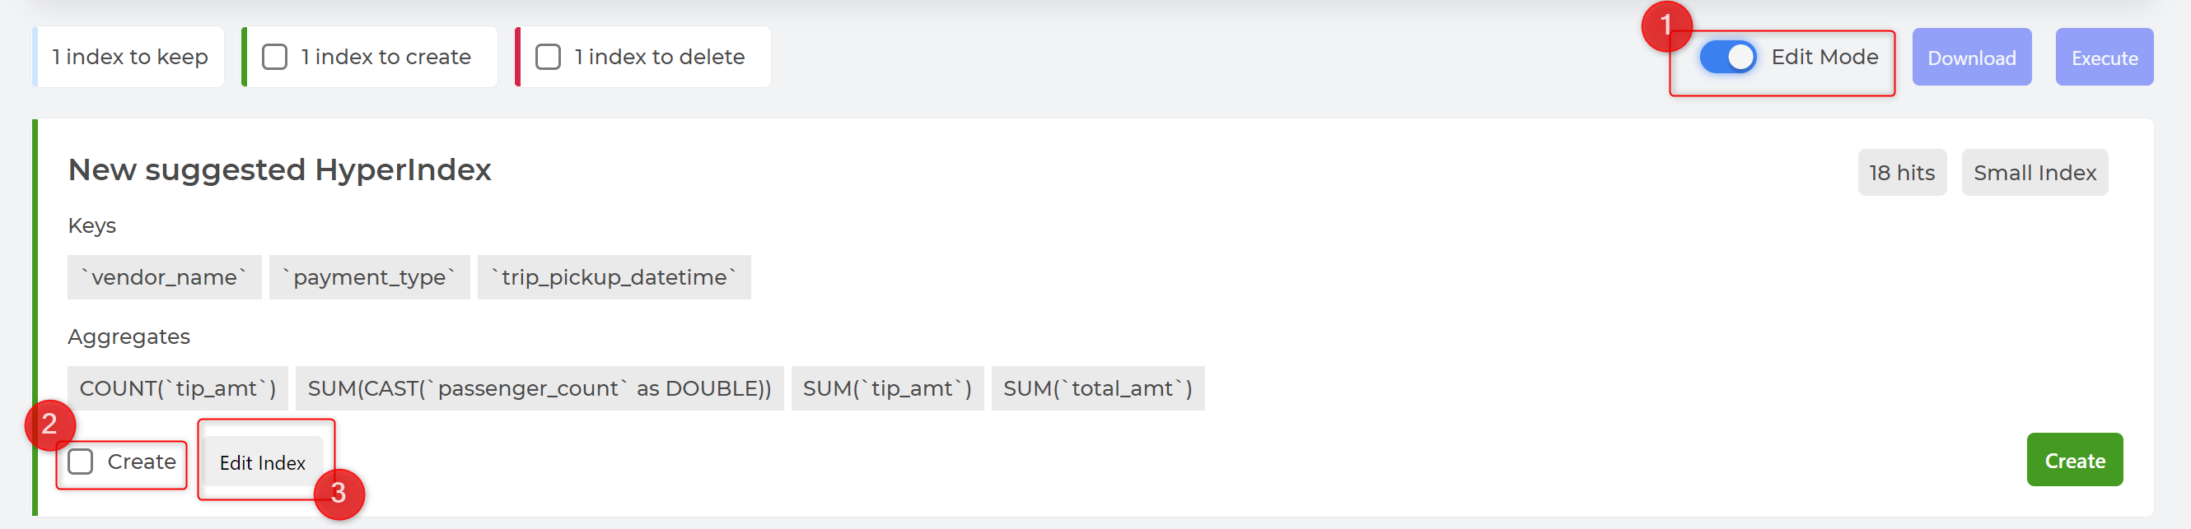Toggle the Edit Mode switch

(x=1726, y=57)
